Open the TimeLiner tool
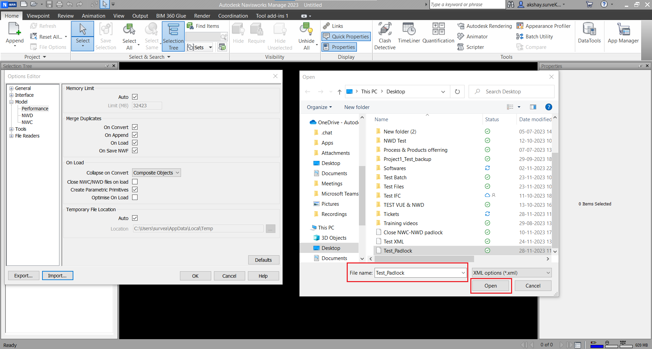This screenshot has width=652, height=349. [x=409, y=33]
